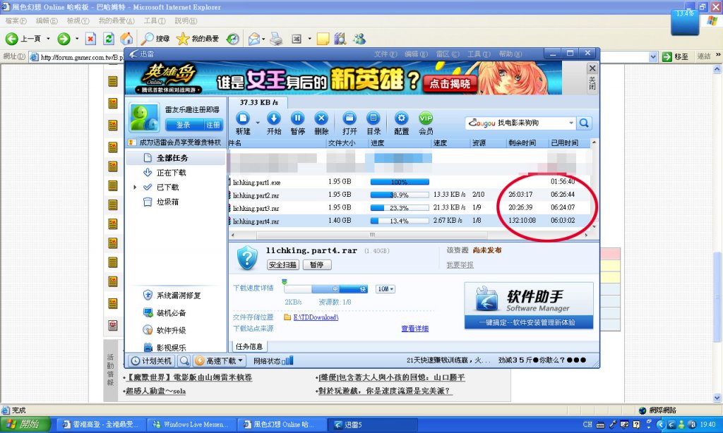Open IE Mail button dropdown arrow
Viewport: 723px width, 433px height.
tap(263, 39)
